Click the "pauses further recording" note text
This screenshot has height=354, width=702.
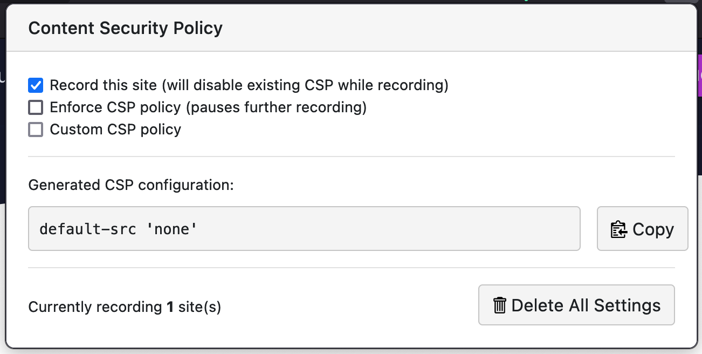tap(276, 107)
